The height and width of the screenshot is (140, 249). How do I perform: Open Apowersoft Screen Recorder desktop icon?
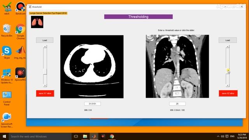click(x=7, y=120)
